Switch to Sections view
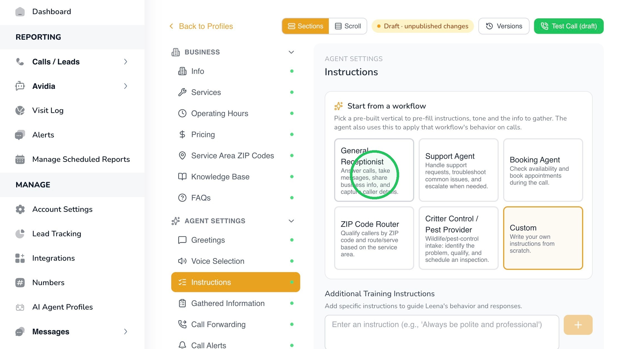 305,26
